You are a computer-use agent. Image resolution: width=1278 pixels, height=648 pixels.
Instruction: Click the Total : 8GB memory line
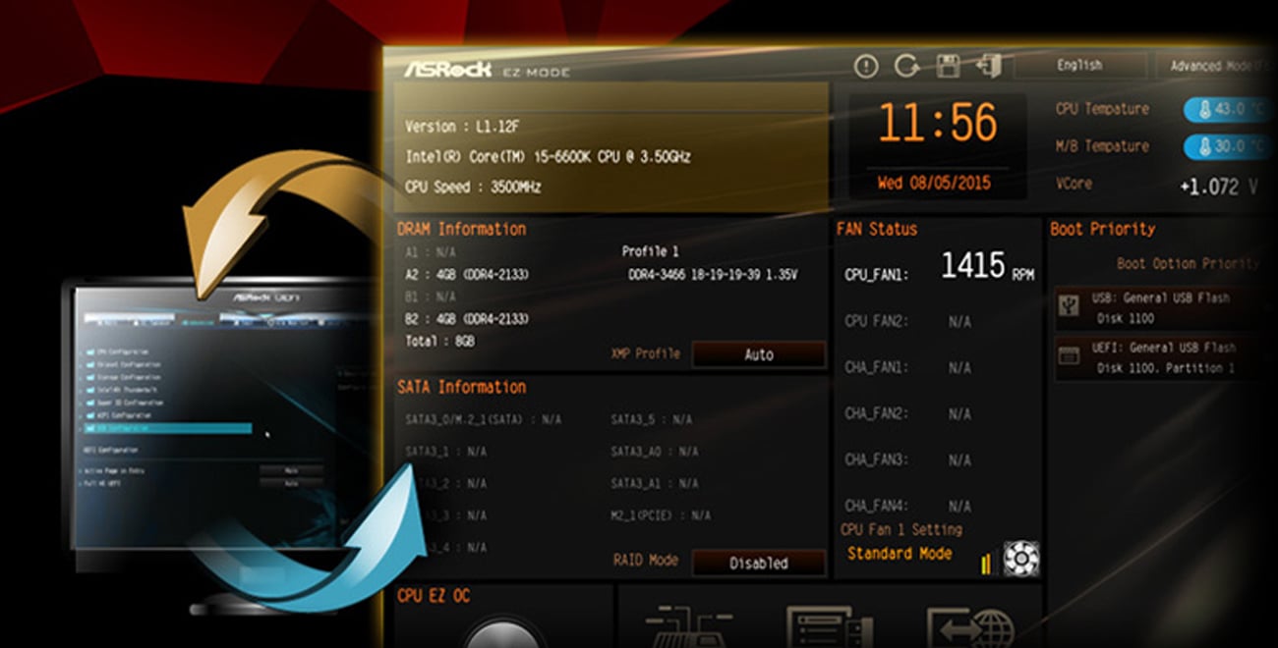point(439,341)
